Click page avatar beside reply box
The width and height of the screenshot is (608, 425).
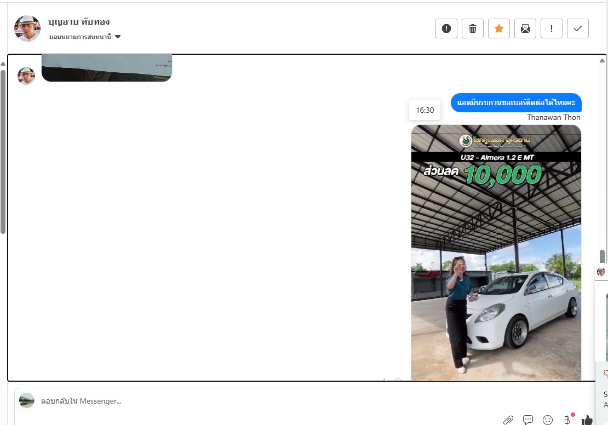(x=27, y=400)
